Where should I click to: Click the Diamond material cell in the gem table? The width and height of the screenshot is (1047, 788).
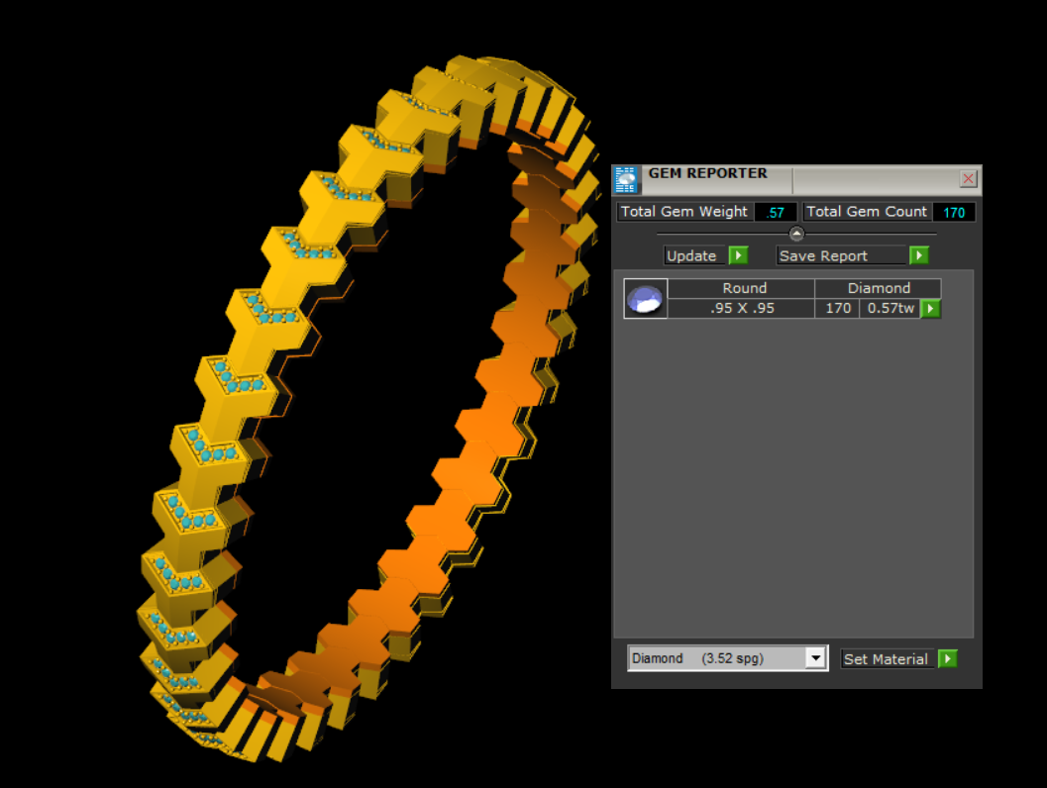click(878, 288)
